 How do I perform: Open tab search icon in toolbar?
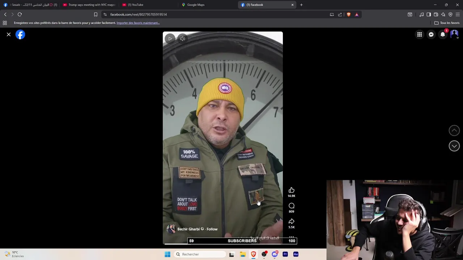pyautogui.click(x=410, y=14)
